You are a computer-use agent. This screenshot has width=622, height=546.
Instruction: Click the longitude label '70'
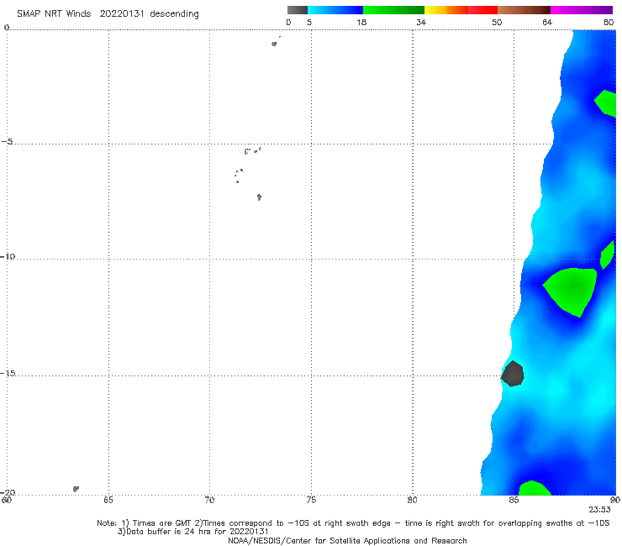point(209,500)
